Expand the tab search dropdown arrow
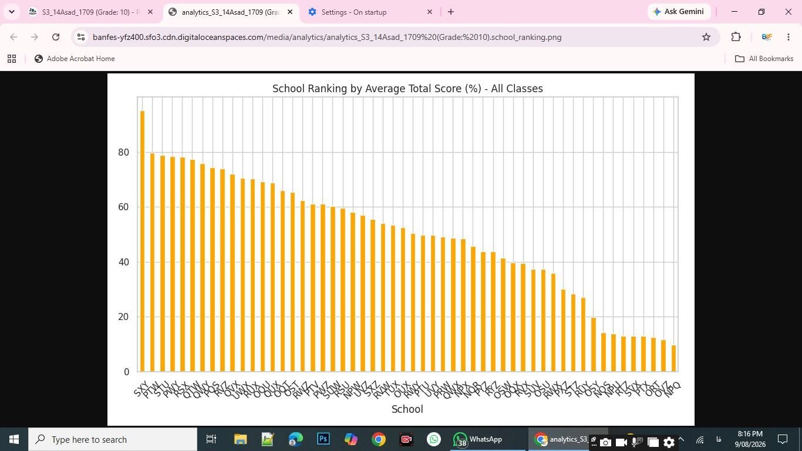The height and width of the screenshot is (451, 802). tap(11, 12)
